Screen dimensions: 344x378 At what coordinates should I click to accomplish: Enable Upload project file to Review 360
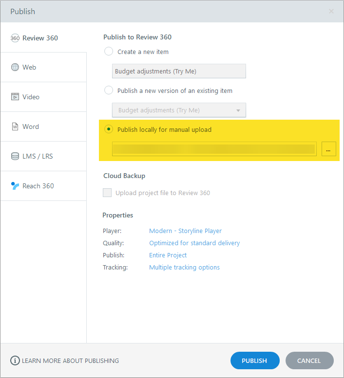point(107,193)
